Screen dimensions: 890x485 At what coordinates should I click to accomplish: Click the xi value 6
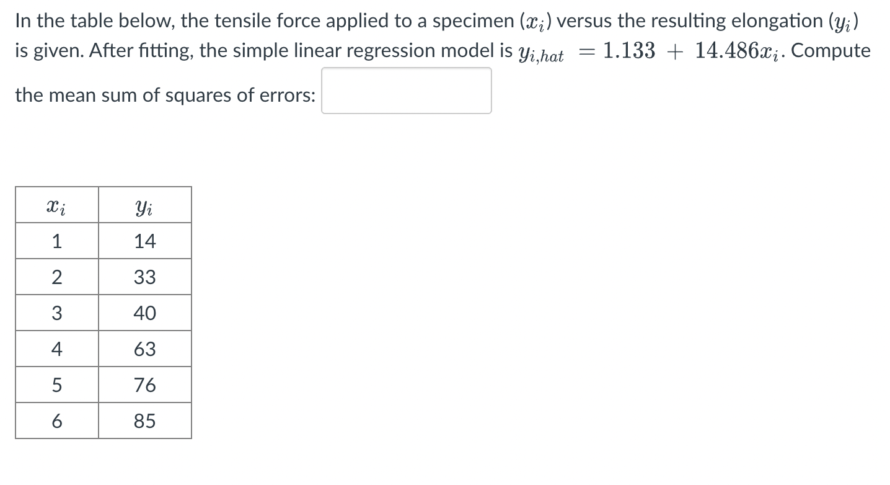56,421
